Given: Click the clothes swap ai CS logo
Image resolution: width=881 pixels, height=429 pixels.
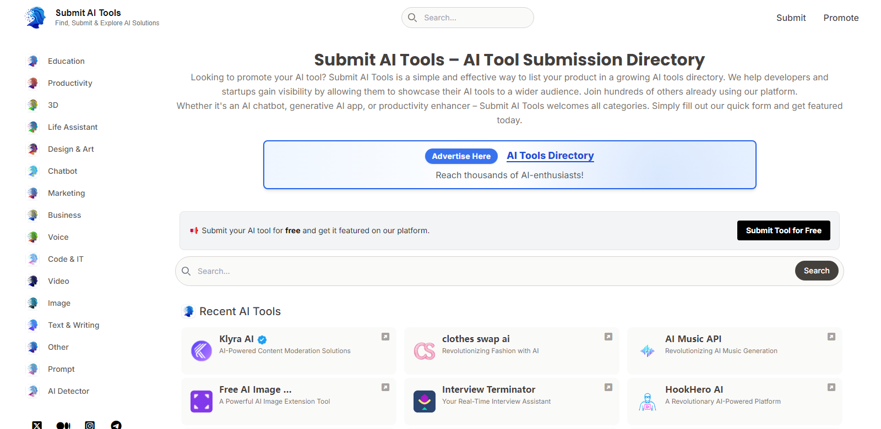Looking at the screenshot, I should 425,351.
